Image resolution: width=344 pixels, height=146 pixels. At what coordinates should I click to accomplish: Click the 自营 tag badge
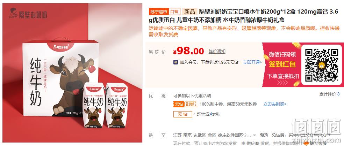coord(174,11)
